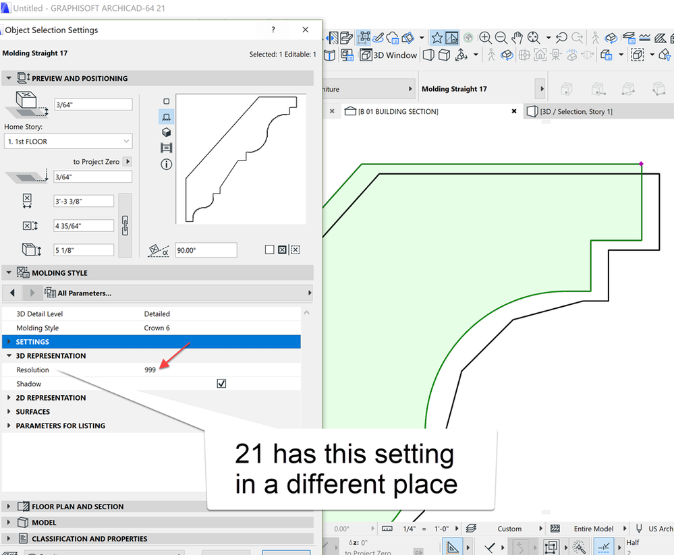Go to previous parameter page arrow
The width and height of the screenshot is (674, 555).
[x=12, y=293]
